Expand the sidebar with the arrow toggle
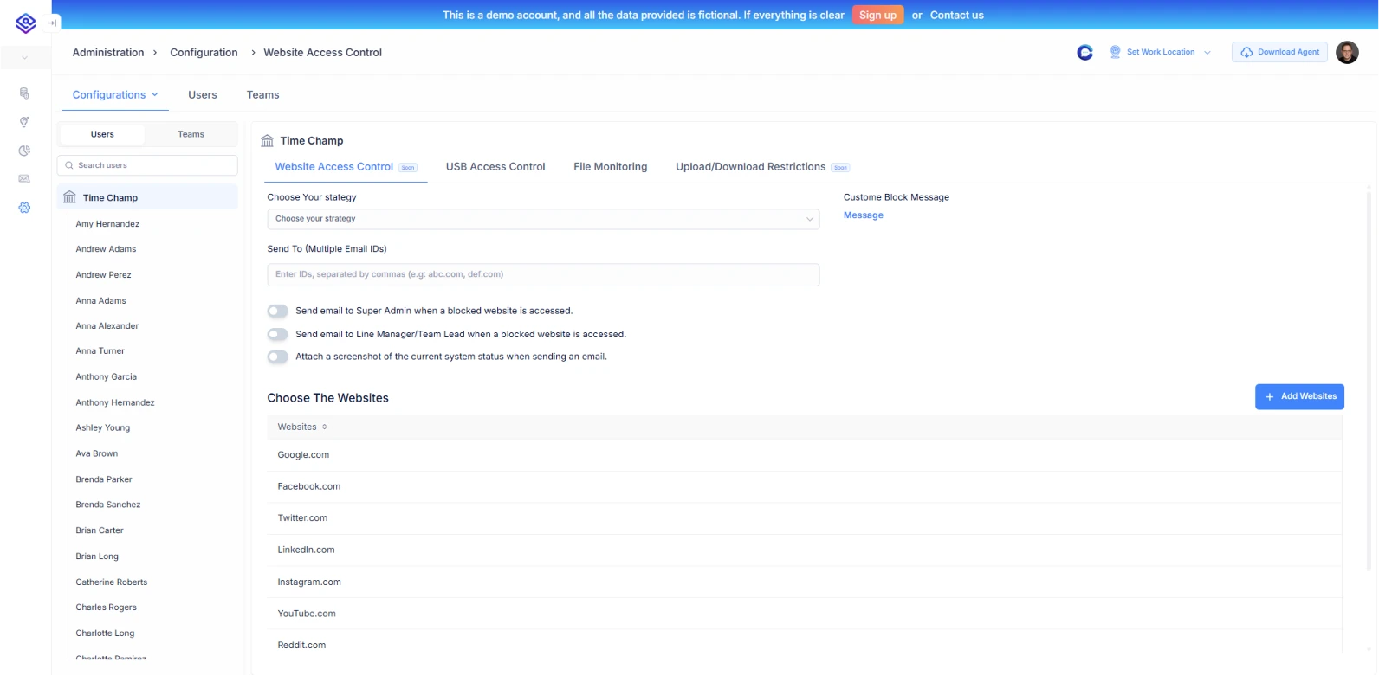1379x675 pixels. coord(52,23)
